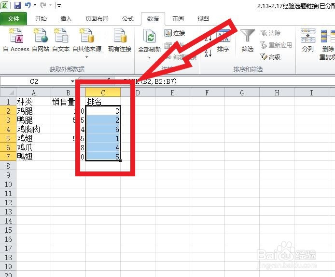Click the formula bar with RANK formula
This screenshot has width=335, height=277.
224,81
